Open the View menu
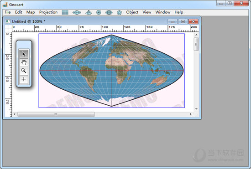 click(147, 12)
